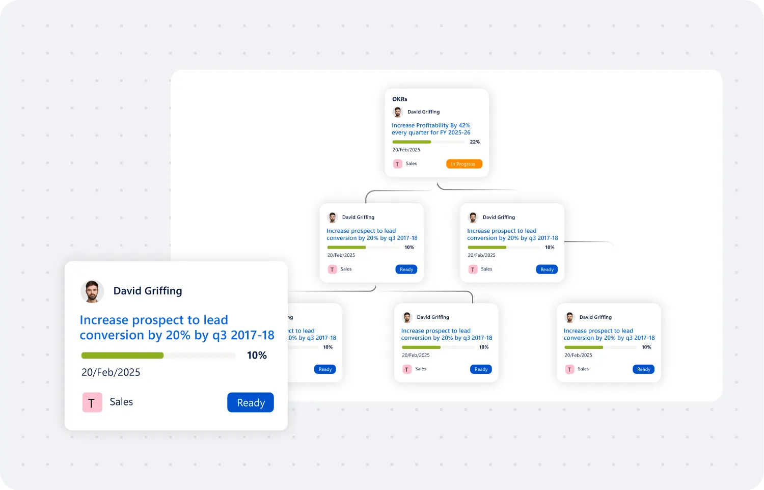Viewport: 764px width, 490px height.
Task: Click Ready on the bottom-row far-right card
Action: pyautogui.click(x=643, y=369)
